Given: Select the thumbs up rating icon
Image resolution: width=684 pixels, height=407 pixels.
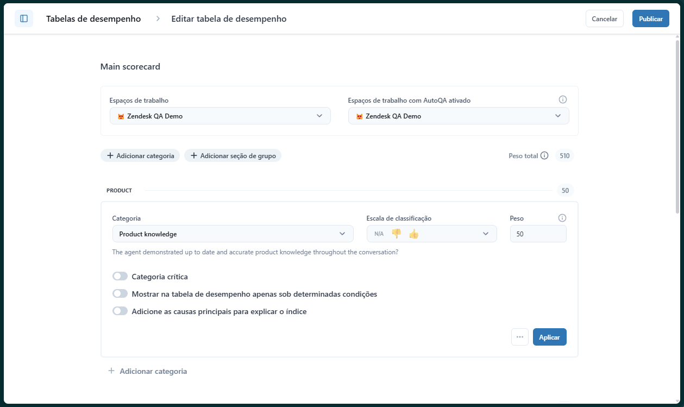Looking at the screenshot, I should [414, 234].
